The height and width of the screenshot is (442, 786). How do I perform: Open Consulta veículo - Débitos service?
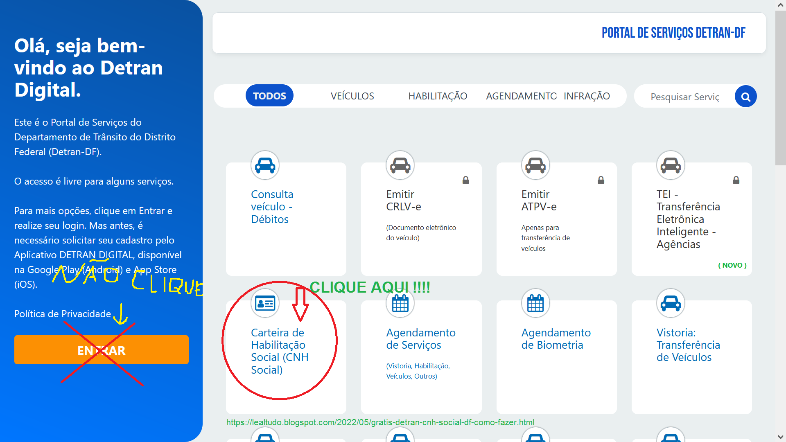272,207
